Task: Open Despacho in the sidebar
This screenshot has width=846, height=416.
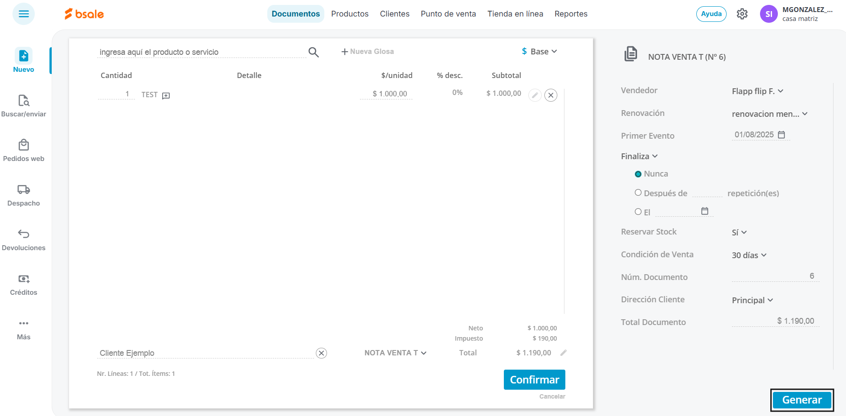Action: pos(24,195)
